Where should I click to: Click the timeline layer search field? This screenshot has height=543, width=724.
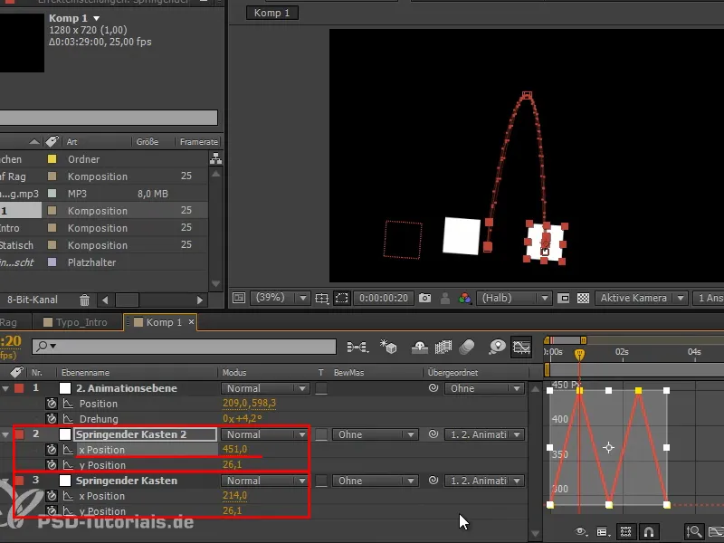184,347
